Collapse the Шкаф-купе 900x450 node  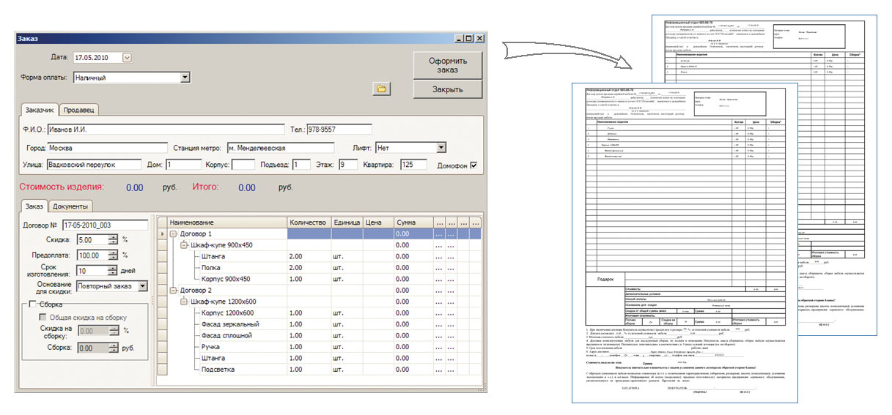click(x=183, y=245)
